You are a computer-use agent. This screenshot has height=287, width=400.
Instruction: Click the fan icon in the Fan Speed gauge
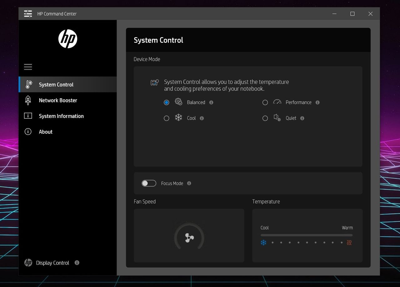[189, 238]
